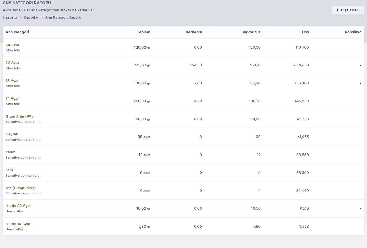Screen dimensions: 367x248
Task: Click the Barkodsuz column header
Action: [251, 32]
